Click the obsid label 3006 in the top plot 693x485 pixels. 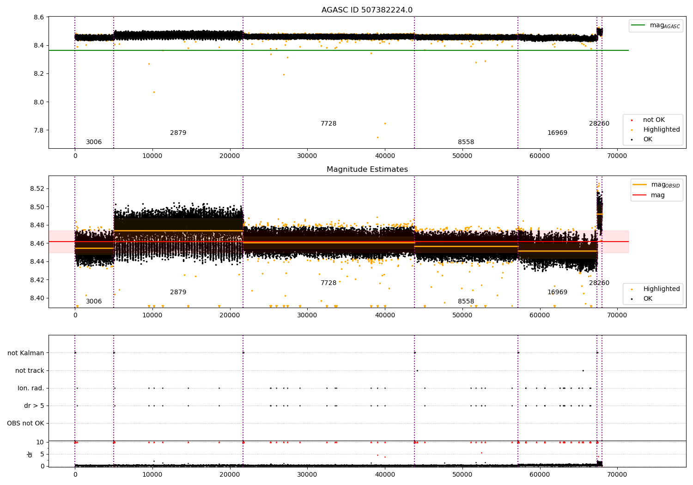pos(94,142)
